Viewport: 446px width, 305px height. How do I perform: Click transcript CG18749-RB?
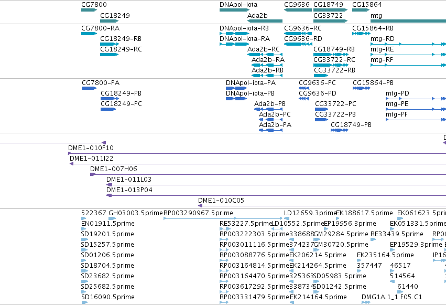click(334, 49)
